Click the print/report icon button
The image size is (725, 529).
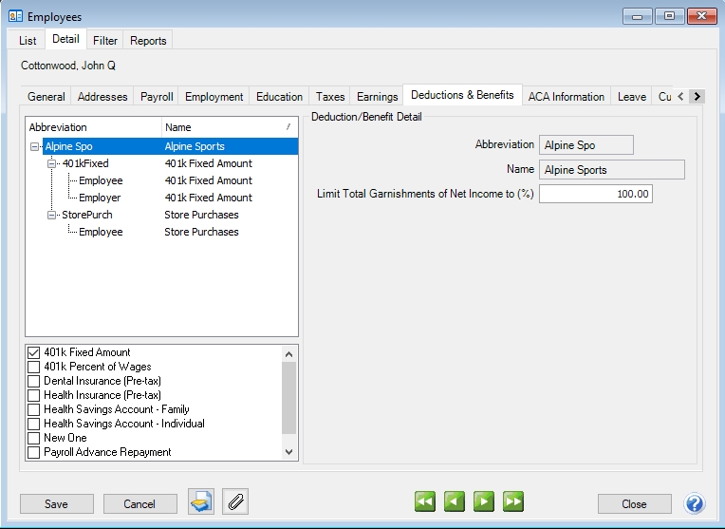[201, 502]
